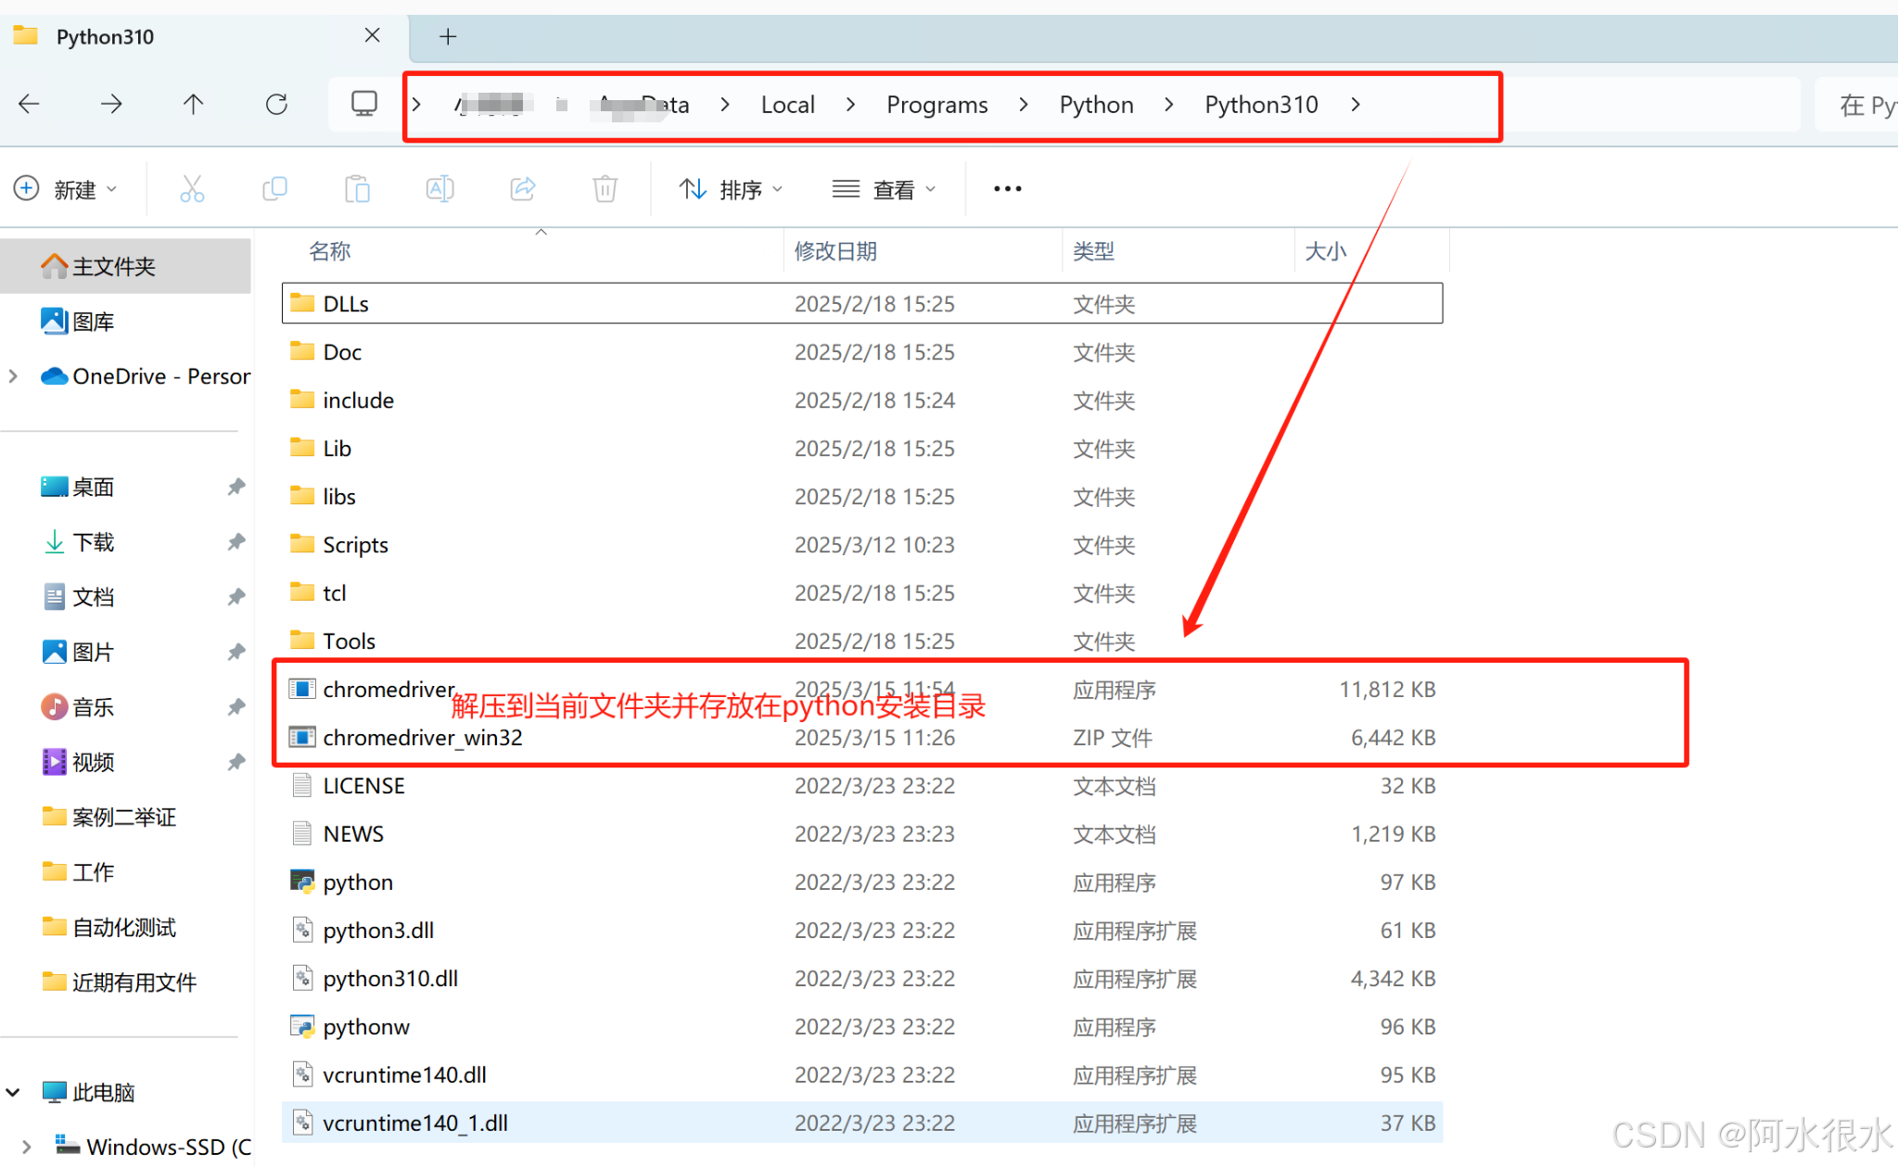
Task: Click the Paste icon in toolbar
Action: [x=357, y=188]
